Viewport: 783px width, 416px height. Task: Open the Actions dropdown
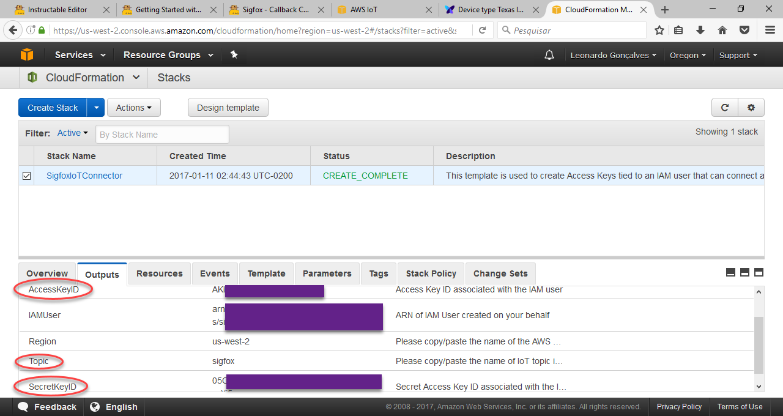(x=133, y=107)
